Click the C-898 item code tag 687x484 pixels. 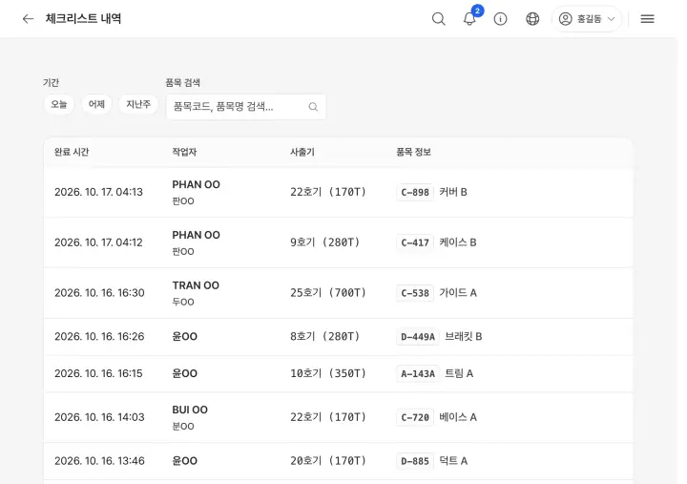coord(415,192)
